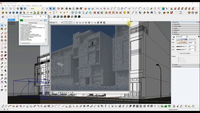Activate the Pan hand tool

point(6,75)
